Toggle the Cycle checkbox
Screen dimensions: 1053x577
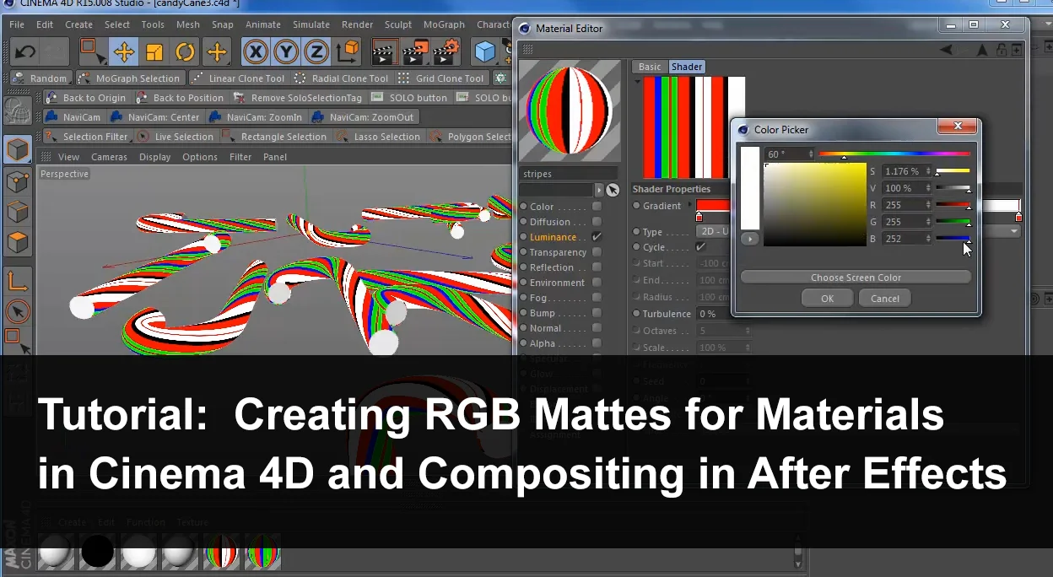(700, 247)
